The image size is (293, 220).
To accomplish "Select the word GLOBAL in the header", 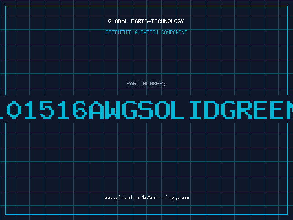I will coord(118,22).
